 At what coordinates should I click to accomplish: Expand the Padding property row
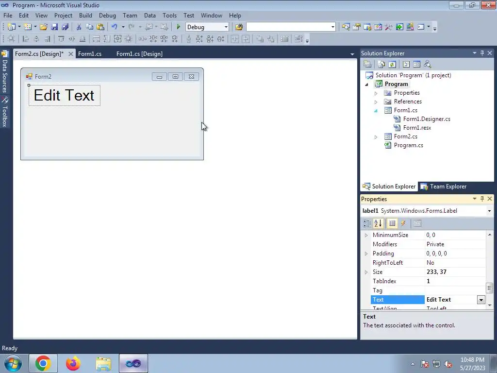pyautogui.click(x=366, y=254)
